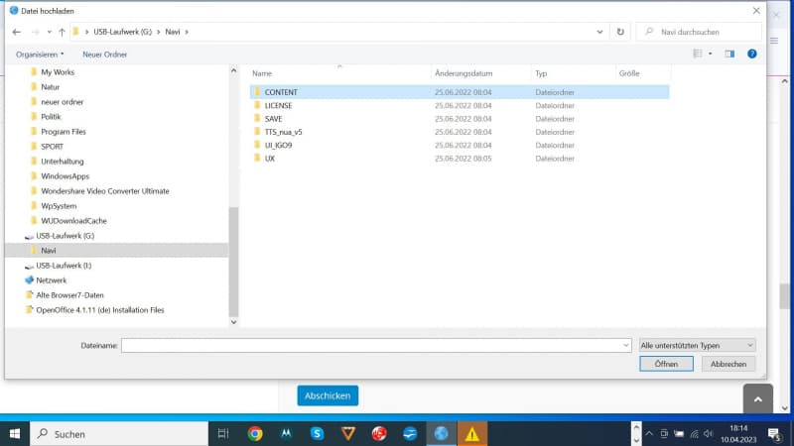Create a new folder with Neuer Ordner
Viewport: 794px width, 446px height.
pyautogui.click(x=105, y=55)
